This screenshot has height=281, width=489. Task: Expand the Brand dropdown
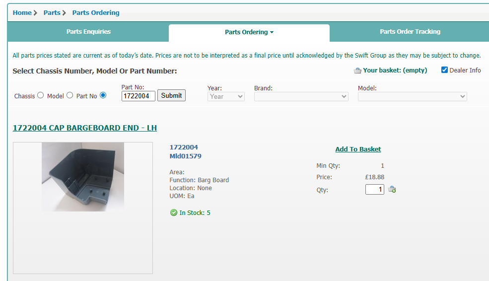point(301,96)
